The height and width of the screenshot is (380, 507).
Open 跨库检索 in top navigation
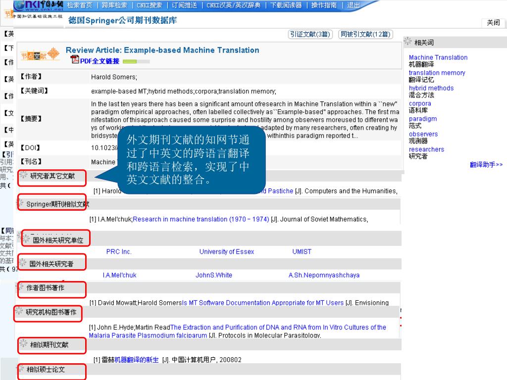coord(114,5)
